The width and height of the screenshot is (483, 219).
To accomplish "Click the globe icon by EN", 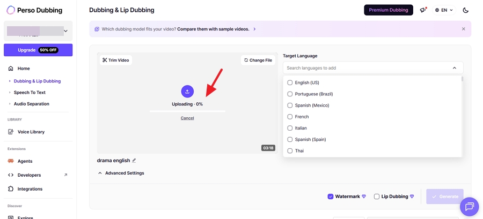I will coord(437,10).
